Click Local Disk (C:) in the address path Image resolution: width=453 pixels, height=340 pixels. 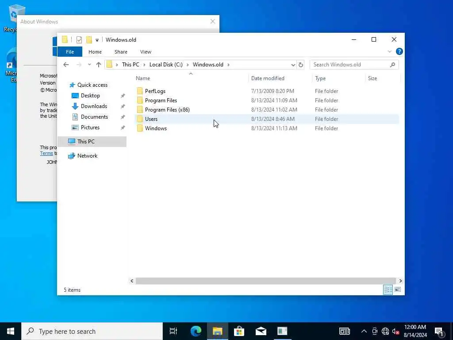pyautogui.click(x=166, y=65)
